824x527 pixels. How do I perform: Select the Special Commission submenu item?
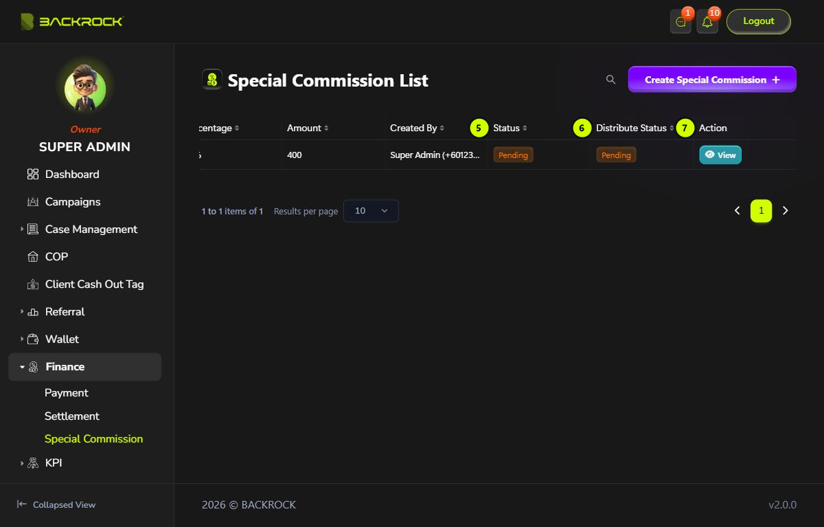coord(94,439)
